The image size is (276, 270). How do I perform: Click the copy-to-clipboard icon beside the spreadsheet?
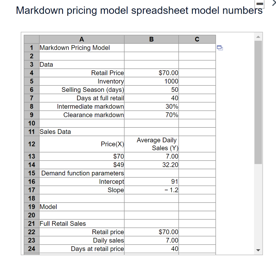point(219,47)
